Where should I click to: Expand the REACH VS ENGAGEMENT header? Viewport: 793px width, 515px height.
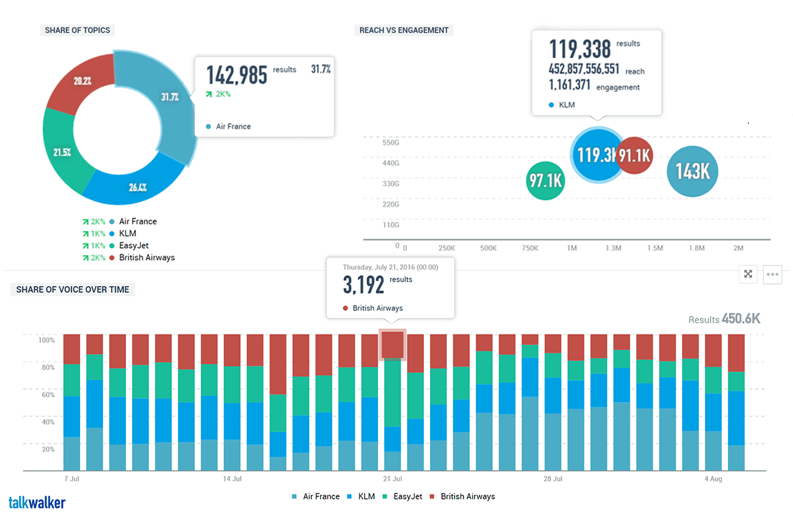(403, 30)
